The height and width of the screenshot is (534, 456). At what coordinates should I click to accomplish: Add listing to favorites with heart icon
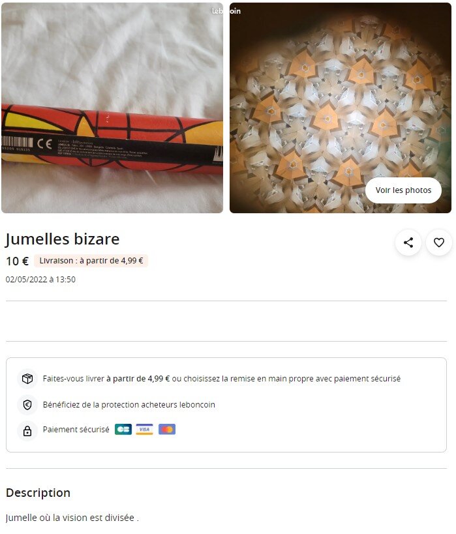[439, 243]
